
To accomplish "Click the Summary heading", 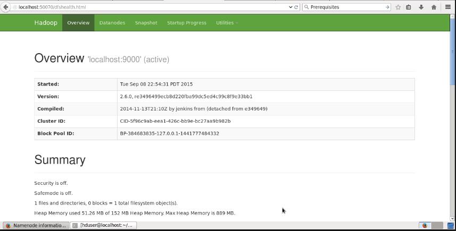I will [x=60, y=160].
